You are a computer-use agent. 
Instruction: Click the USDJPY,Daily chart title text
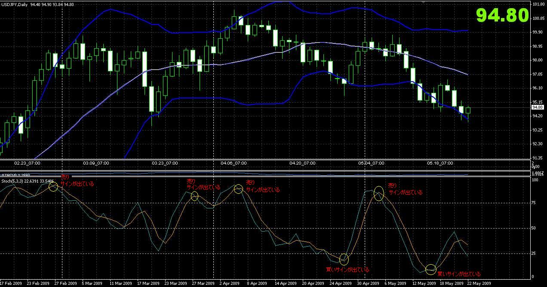click(x=15, y=4)
